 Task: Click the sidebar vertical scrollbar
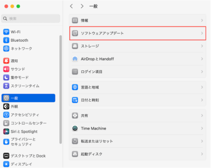[60, 89]
